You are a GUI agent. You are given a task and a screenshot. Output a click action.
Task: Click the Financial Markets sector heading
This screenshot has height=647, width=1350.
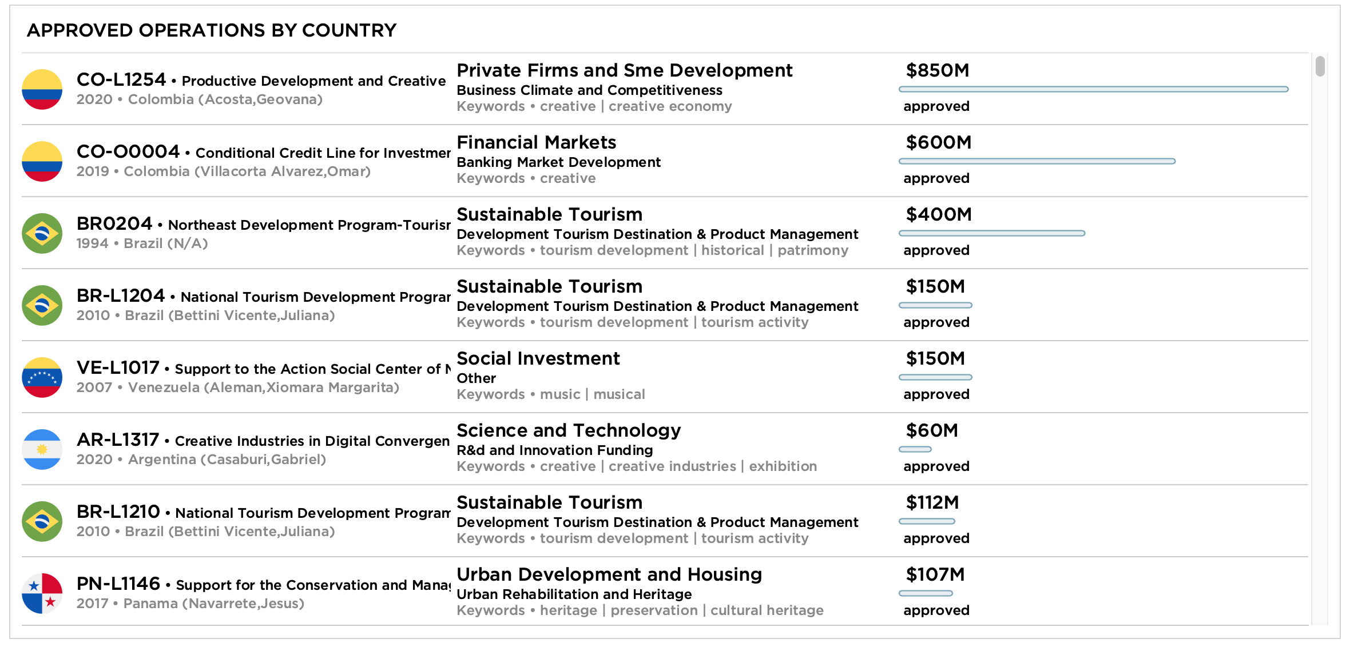536,142
